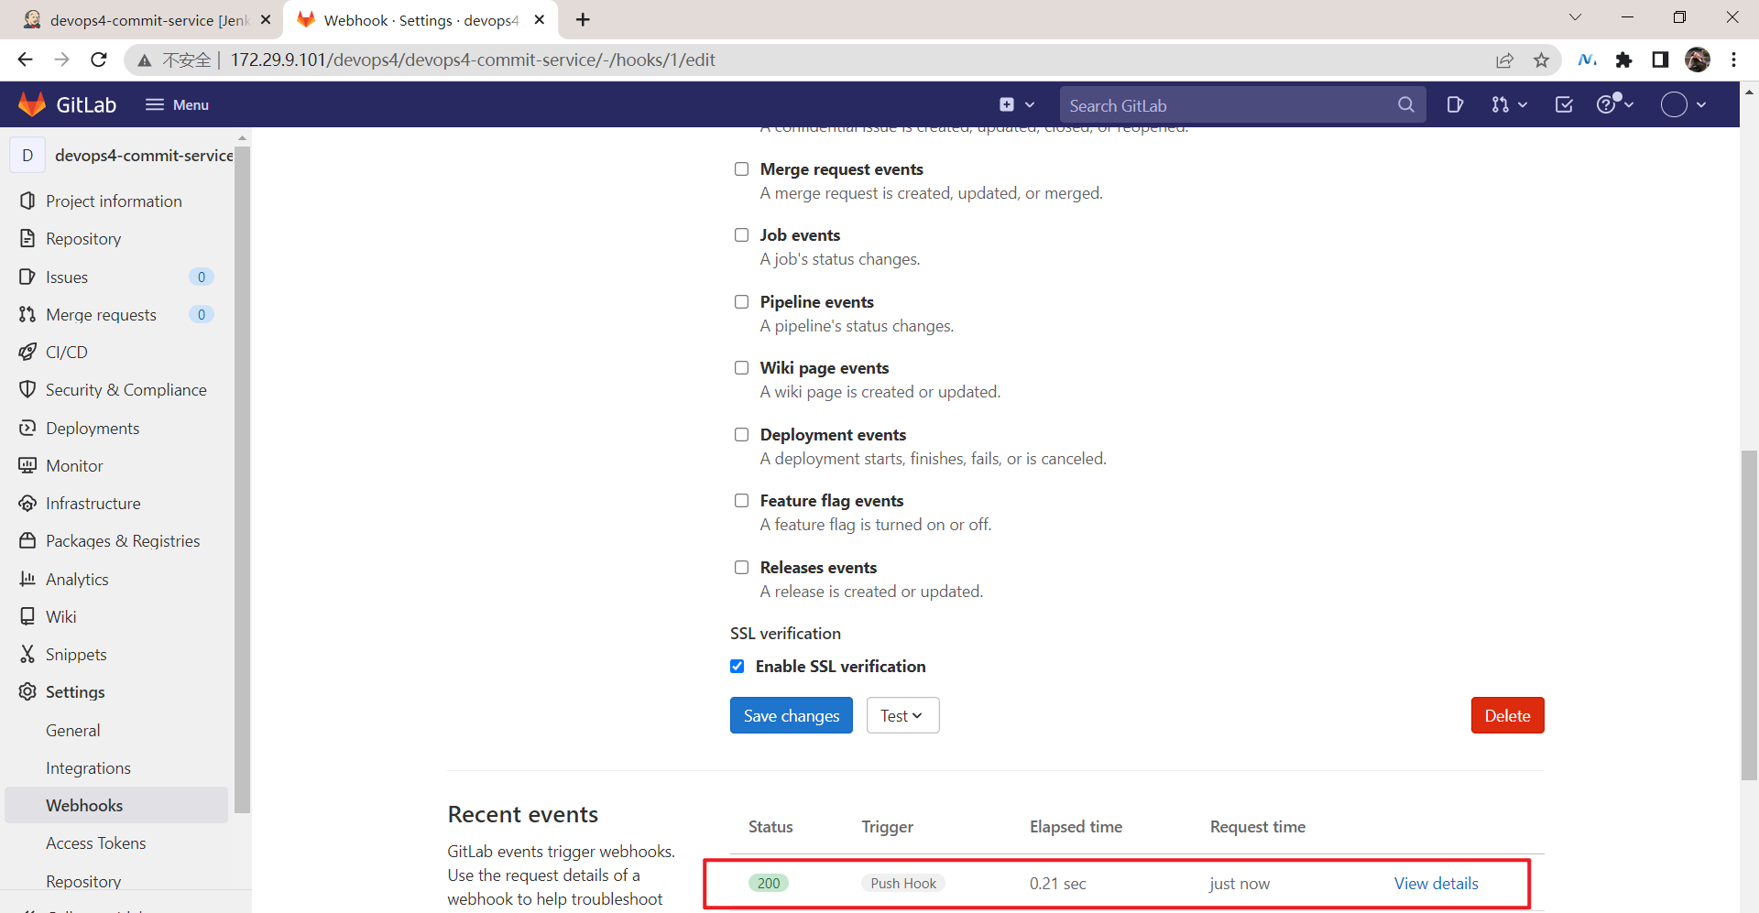Open Integrations settings submenu item
1759x913 pixels.
[88, 767]
